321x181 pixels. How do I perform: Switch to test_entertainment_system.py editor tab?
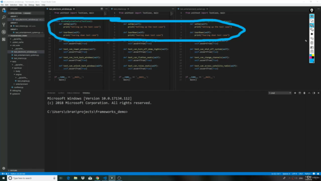pyautogui.click(x=193, y=9)
